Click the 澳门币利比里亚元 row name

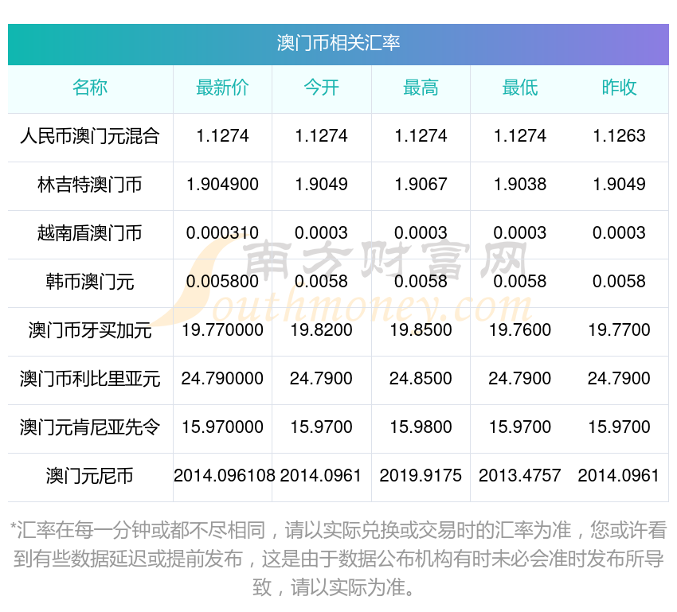(x=90, y=379)
